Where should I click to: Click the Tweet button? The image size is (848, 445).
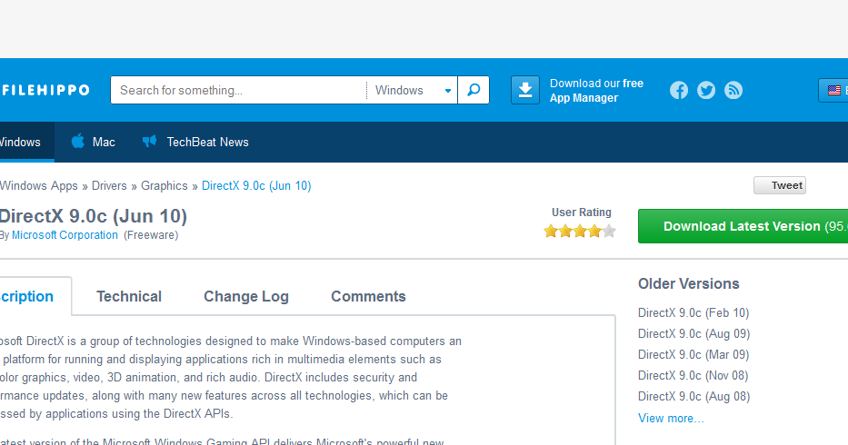tap(779, 185)
